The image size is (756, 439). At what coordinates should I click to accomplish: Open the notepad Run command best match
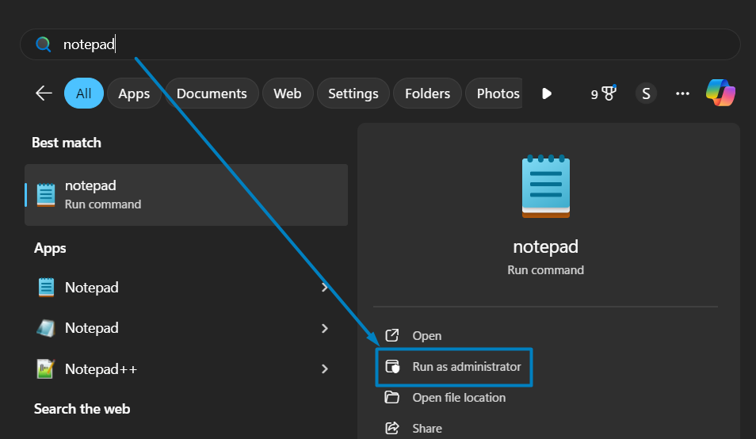186,195
